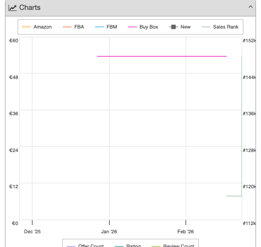Screen dimensions: 261x247
Task: Toggle the Buy Box series in the legend
Action: pos(143,27)
